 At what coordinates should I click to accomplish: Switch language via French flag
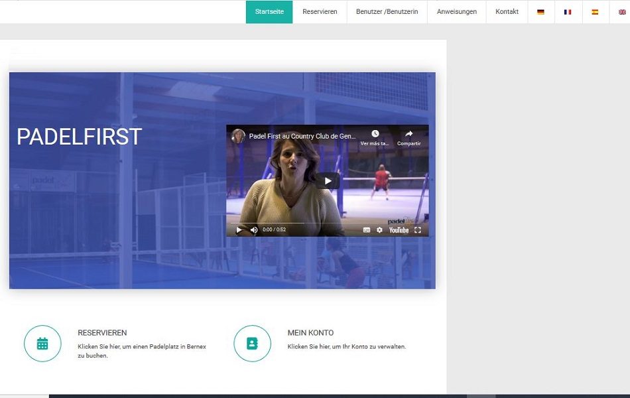coord(568,12)
